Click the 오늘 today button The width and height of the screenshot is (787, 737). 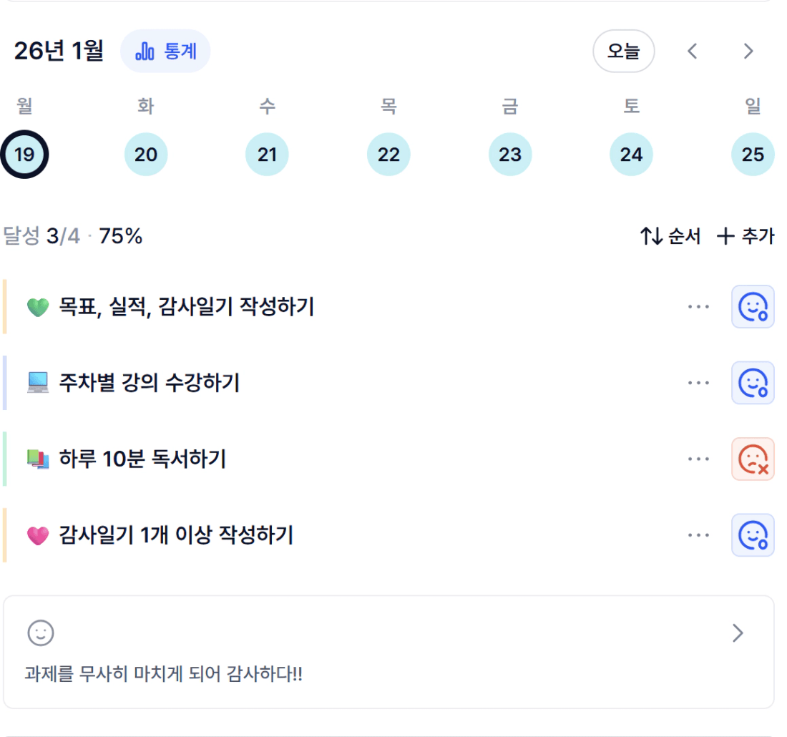coord(623,52)
